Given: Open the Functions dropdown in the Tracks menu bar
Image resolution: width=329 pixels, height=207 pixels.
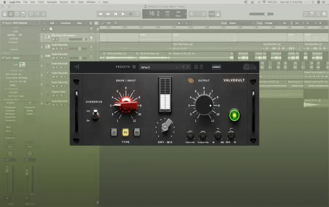Looking at the screenshot, I should [x=67, y=23].
